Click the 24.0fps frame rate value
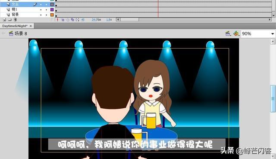Screen dimensions: 276x159 (96, 20)
